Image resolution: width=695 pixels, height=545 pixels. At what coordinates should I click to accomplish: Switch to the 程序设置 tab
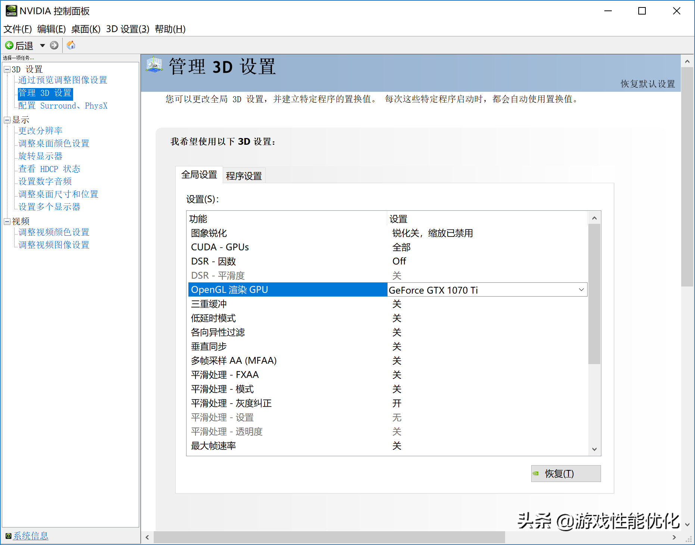[x=244, y=176]
